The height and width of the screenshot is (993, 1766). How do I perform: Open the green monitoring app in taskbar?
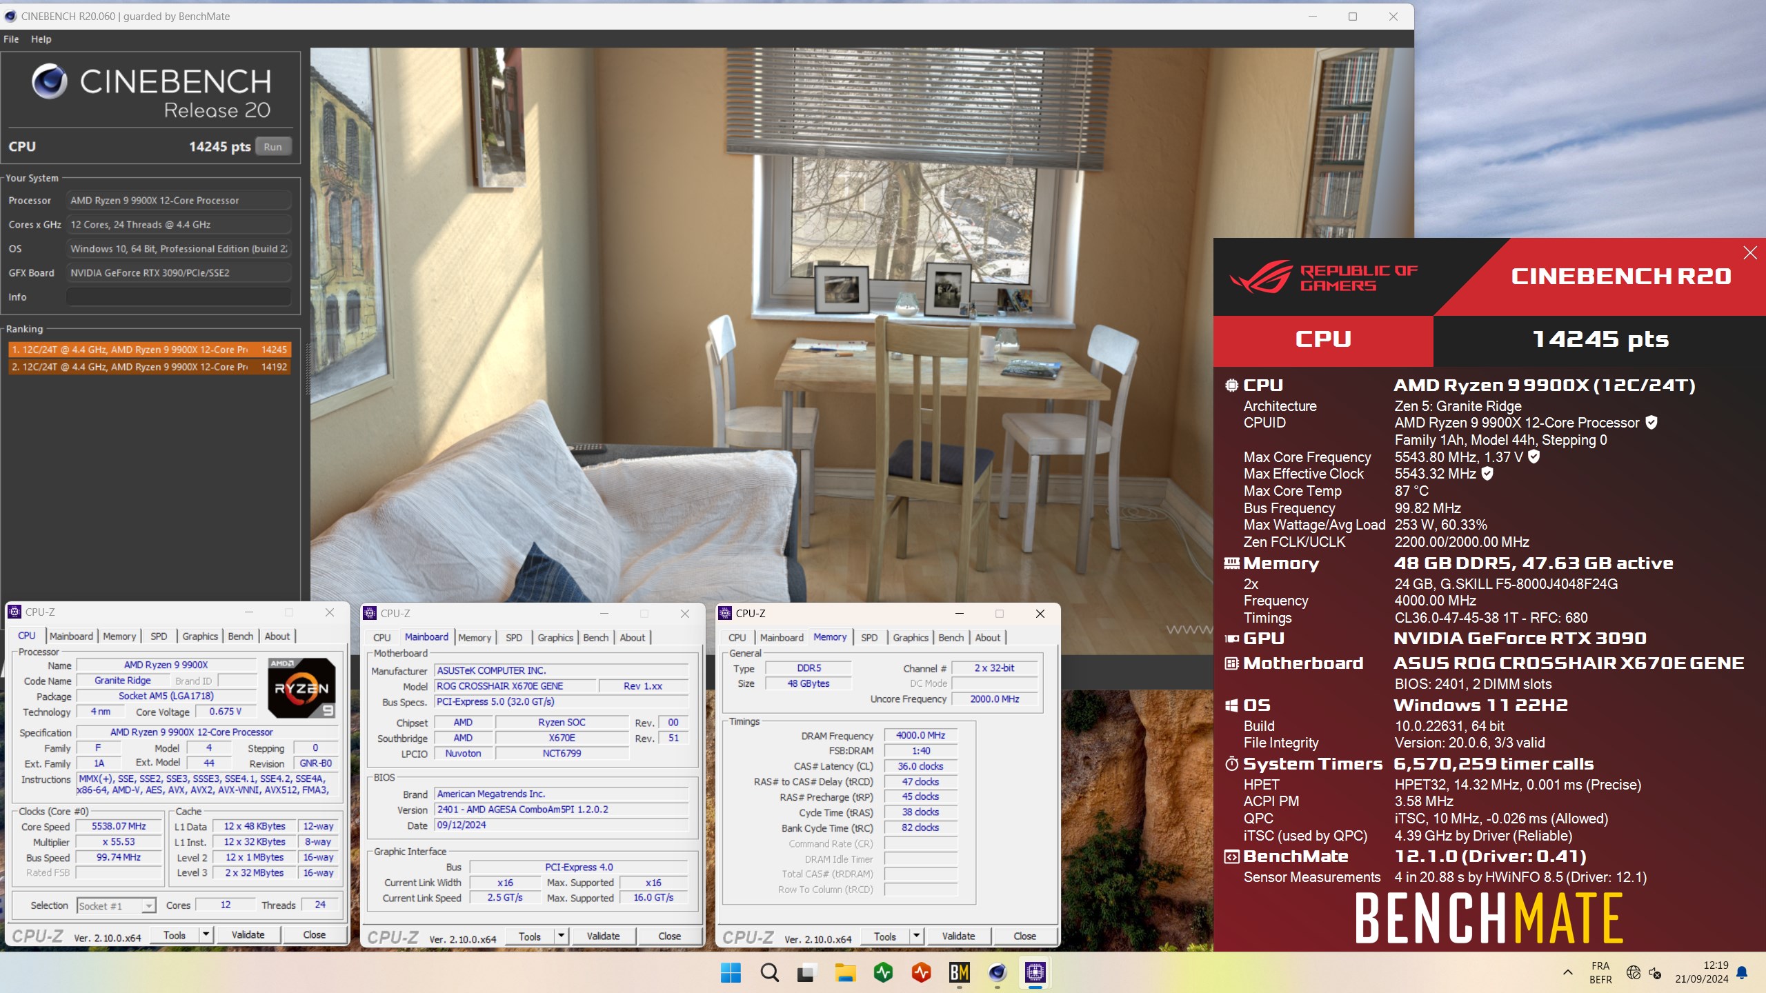[883, 972]
